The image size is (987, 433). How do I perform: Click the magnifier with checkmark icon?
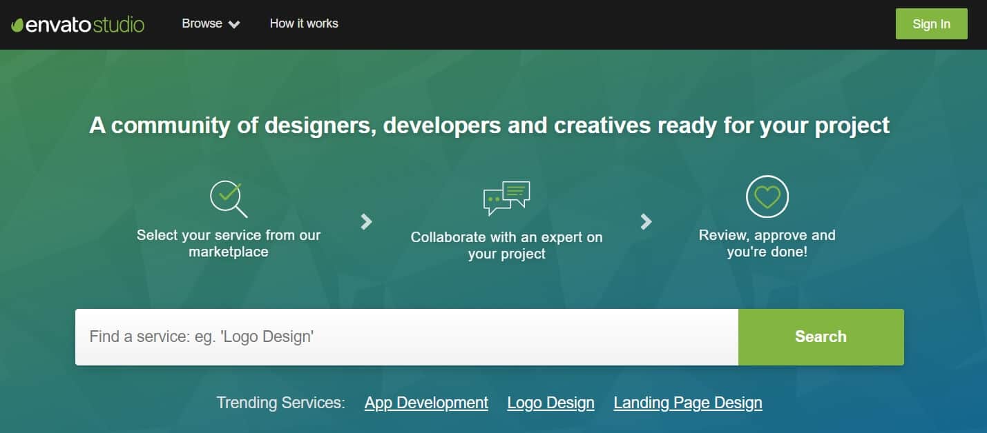(229, 198)
